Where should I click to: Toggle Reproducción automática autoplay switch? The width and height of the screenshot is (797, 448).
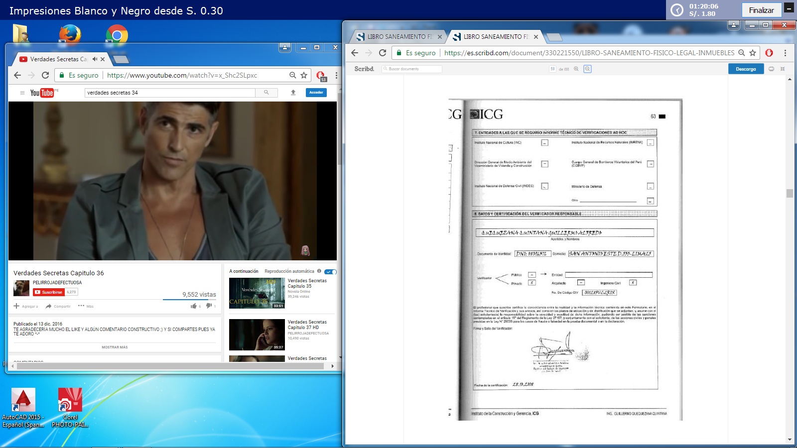click(x=330, y=272)
